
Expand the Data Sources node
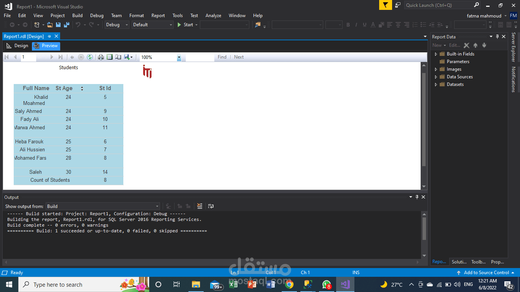[x=436, y=77]
